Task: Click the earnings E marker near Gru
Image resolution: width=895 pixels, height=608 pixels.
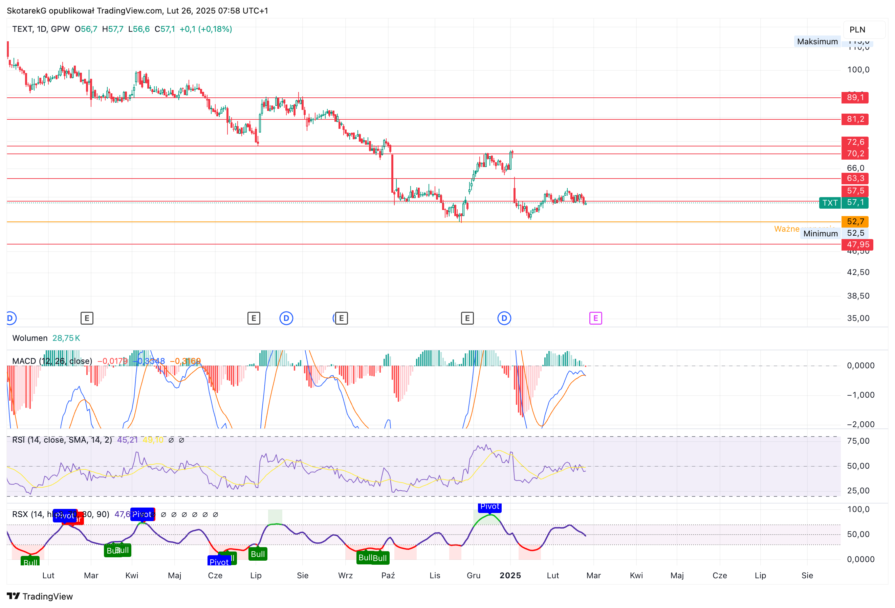Action: 467,318
